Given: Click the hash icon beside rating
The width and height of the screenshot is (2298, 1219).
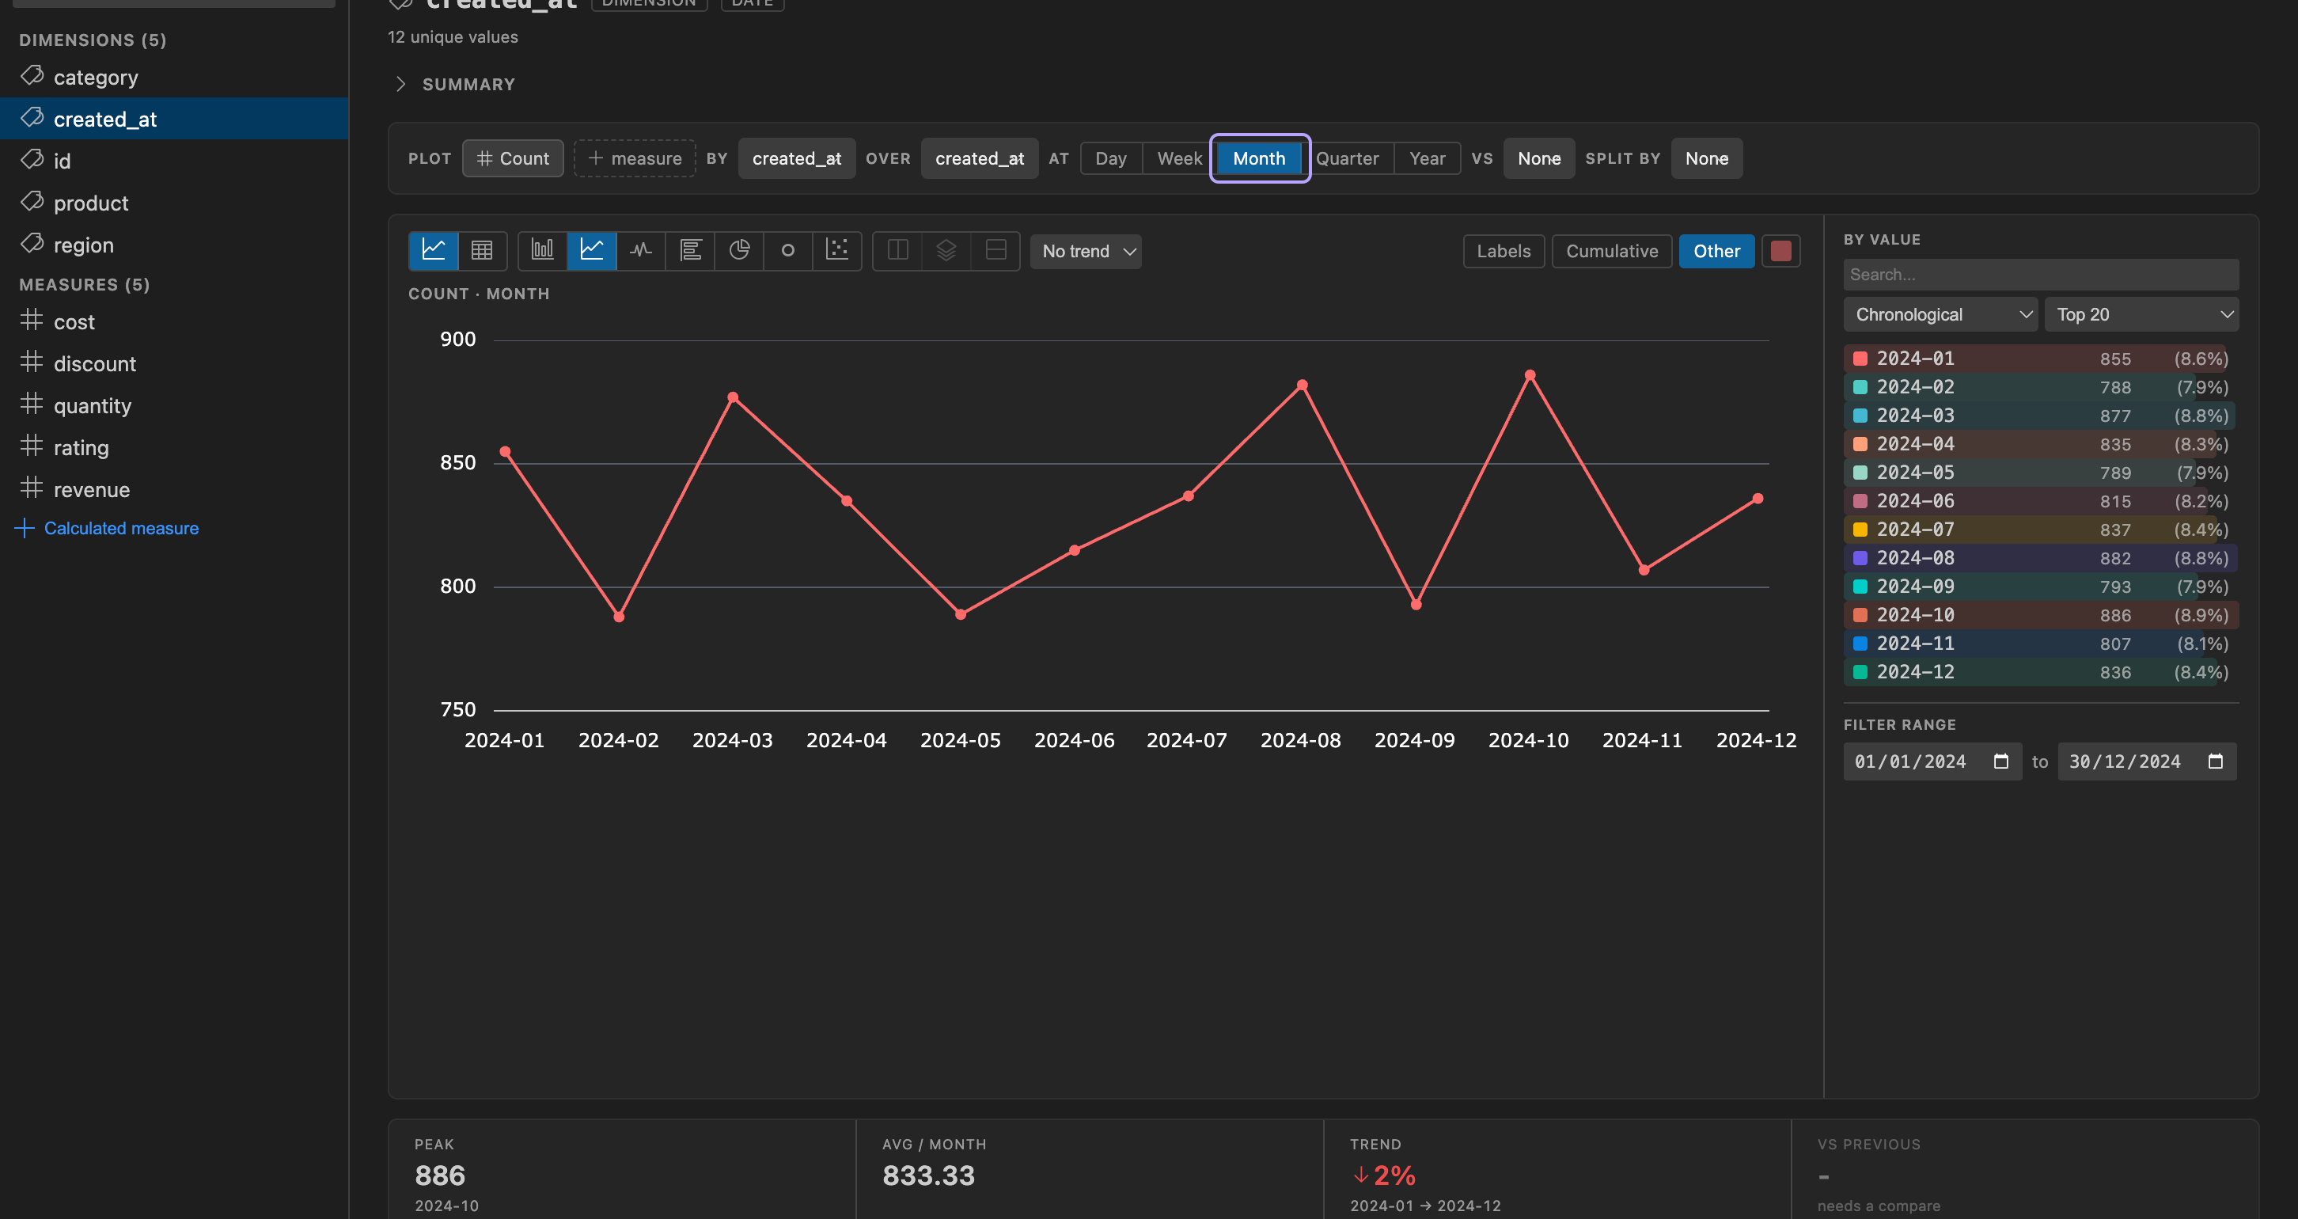Looking at the screenshot, I should pos(31,446).
